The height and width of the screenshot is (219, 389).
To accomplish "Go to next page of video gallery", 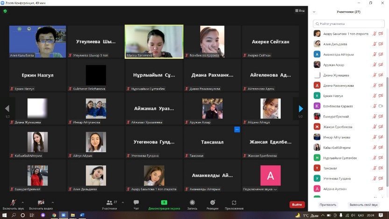I will coord(301,109).
